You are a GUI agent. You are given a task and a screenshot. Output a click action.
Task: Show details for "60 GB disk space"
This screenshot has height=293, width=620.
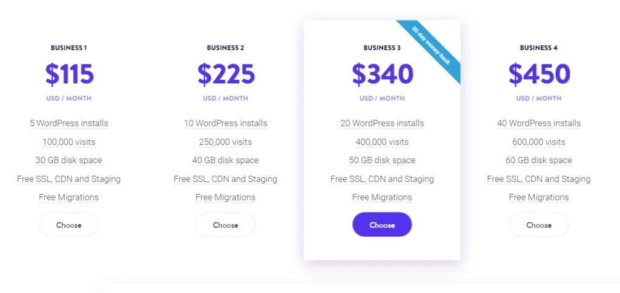538,161
